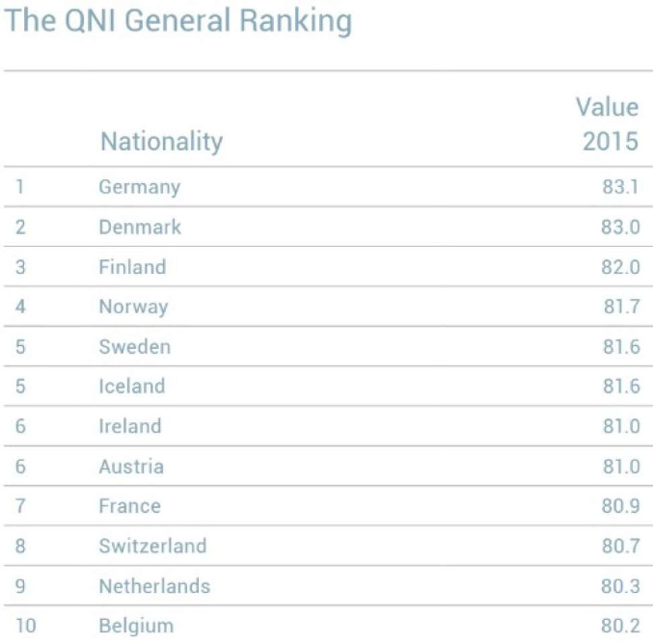
Task: Click the Germany row name
Action: point(140,187)
